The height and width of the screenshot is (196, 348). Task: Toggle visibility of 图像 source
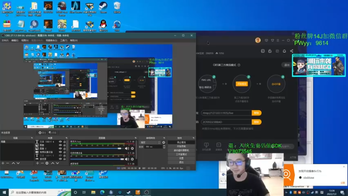pyautogui.click(x=60, y=145)
